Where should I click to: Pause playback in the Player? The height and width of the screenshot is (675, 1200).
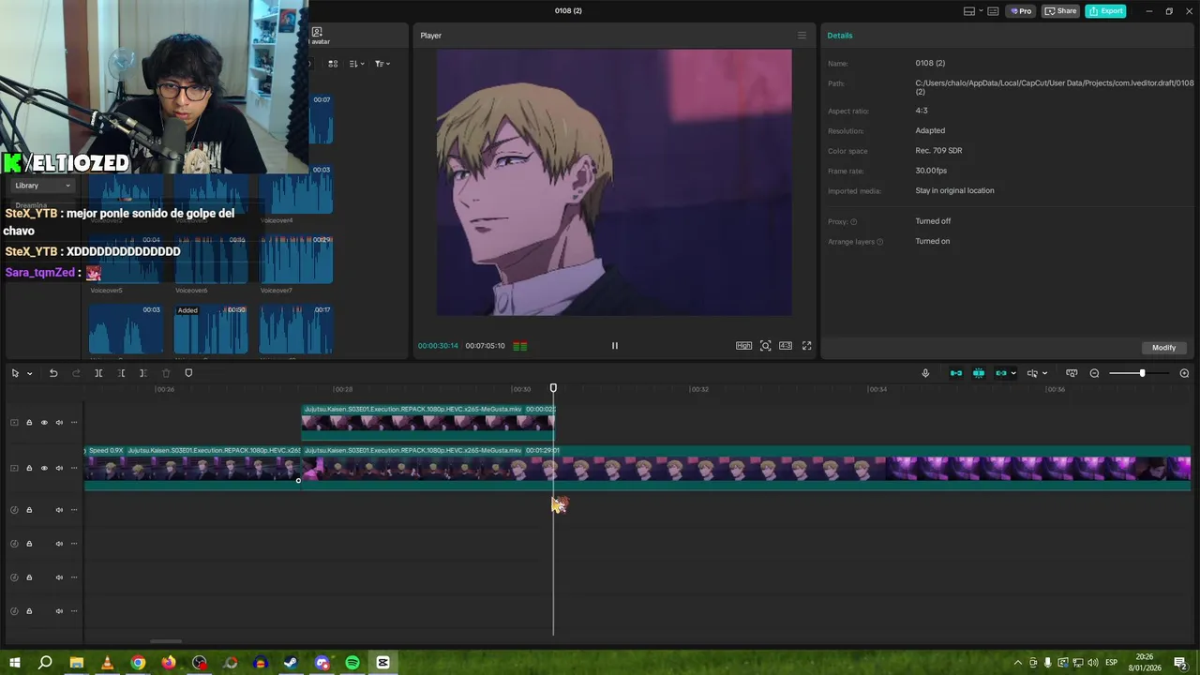tap(615, 346)
